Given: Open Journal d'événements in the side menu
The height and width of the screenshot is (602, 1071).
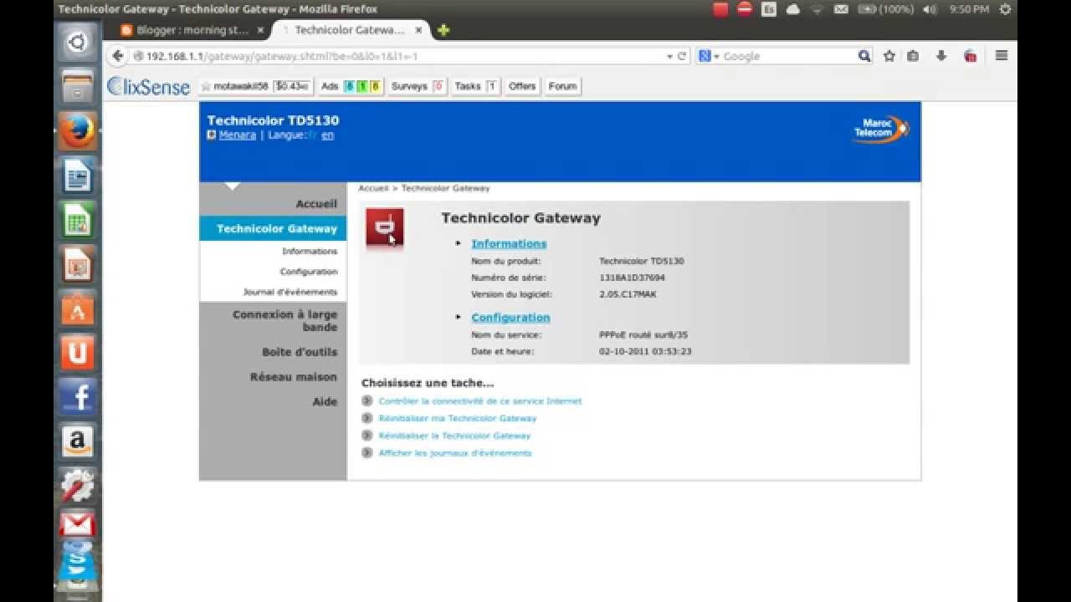Looking at the screenshot, I should 290,292.
